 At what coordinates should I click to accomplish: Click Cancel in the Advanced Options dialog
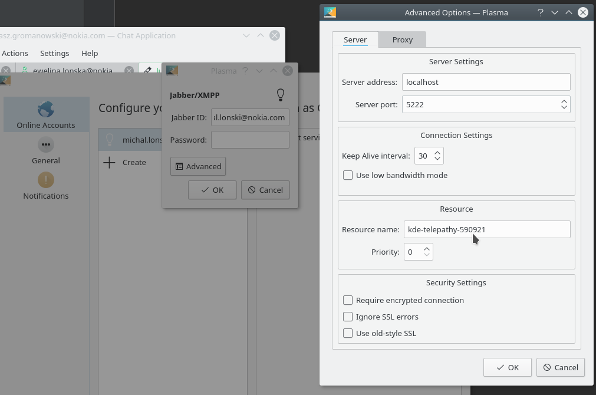pos(561,367)
